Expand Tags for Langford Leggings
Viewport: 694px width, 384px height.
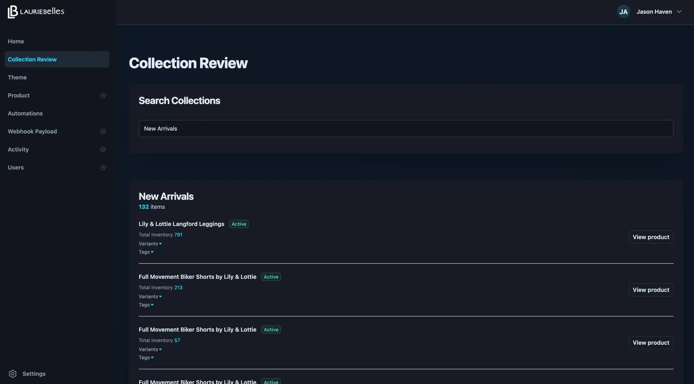tap(146, 252)
